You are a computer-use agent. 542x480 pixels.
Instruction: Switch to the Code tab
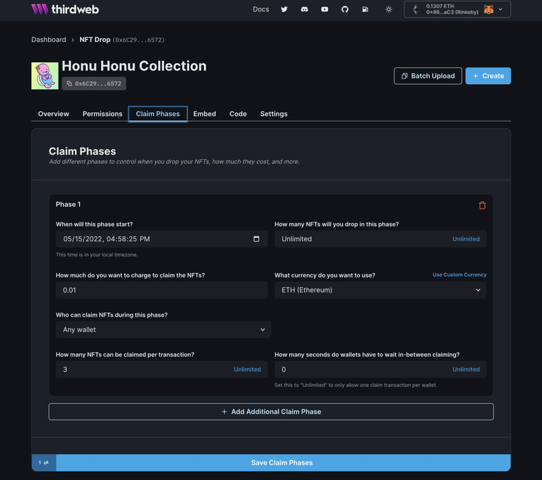238,114
